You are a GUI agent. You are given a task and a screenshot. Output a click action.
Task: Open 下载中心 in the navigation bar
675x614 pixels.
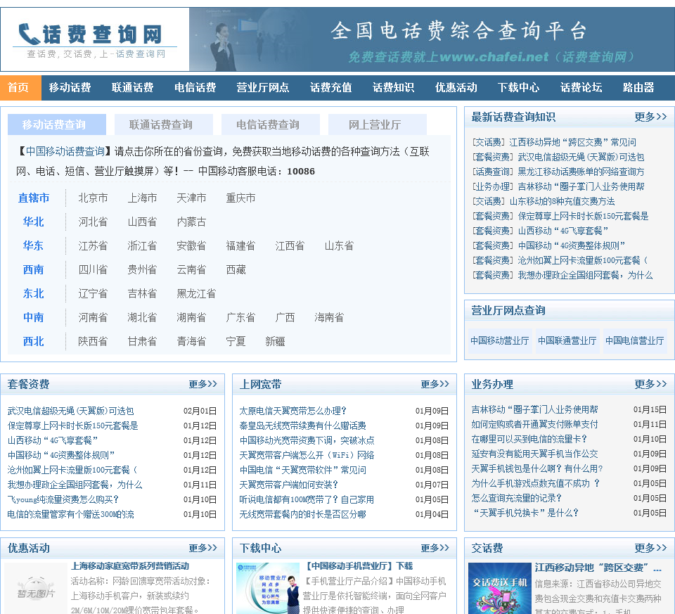518,88
